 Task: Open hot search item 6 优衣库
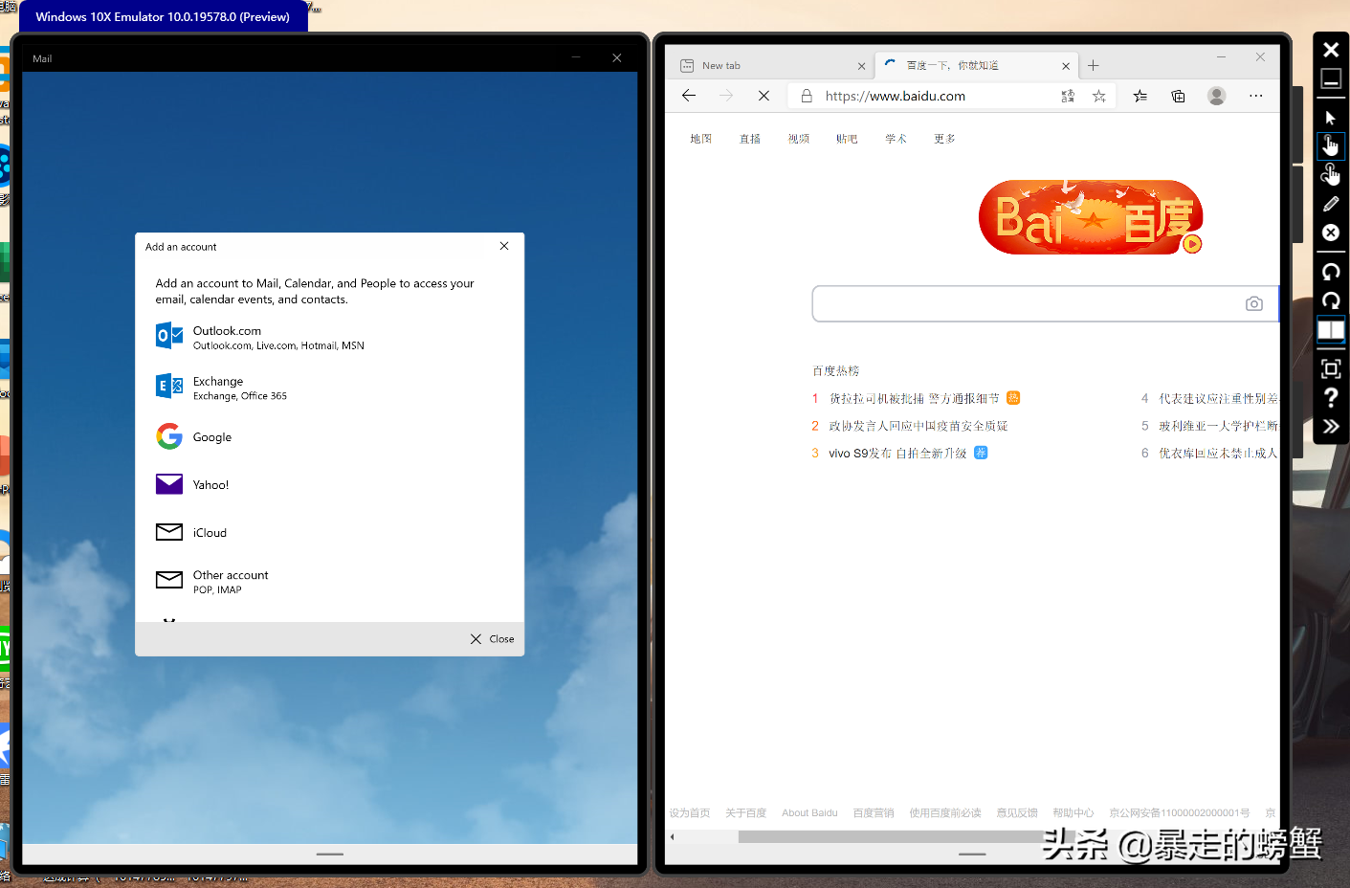pos(1218,453)
